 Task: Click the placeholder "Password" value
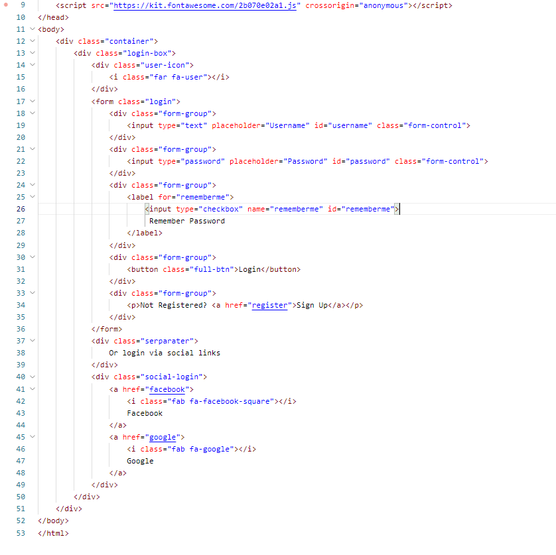tap(305, 161)
